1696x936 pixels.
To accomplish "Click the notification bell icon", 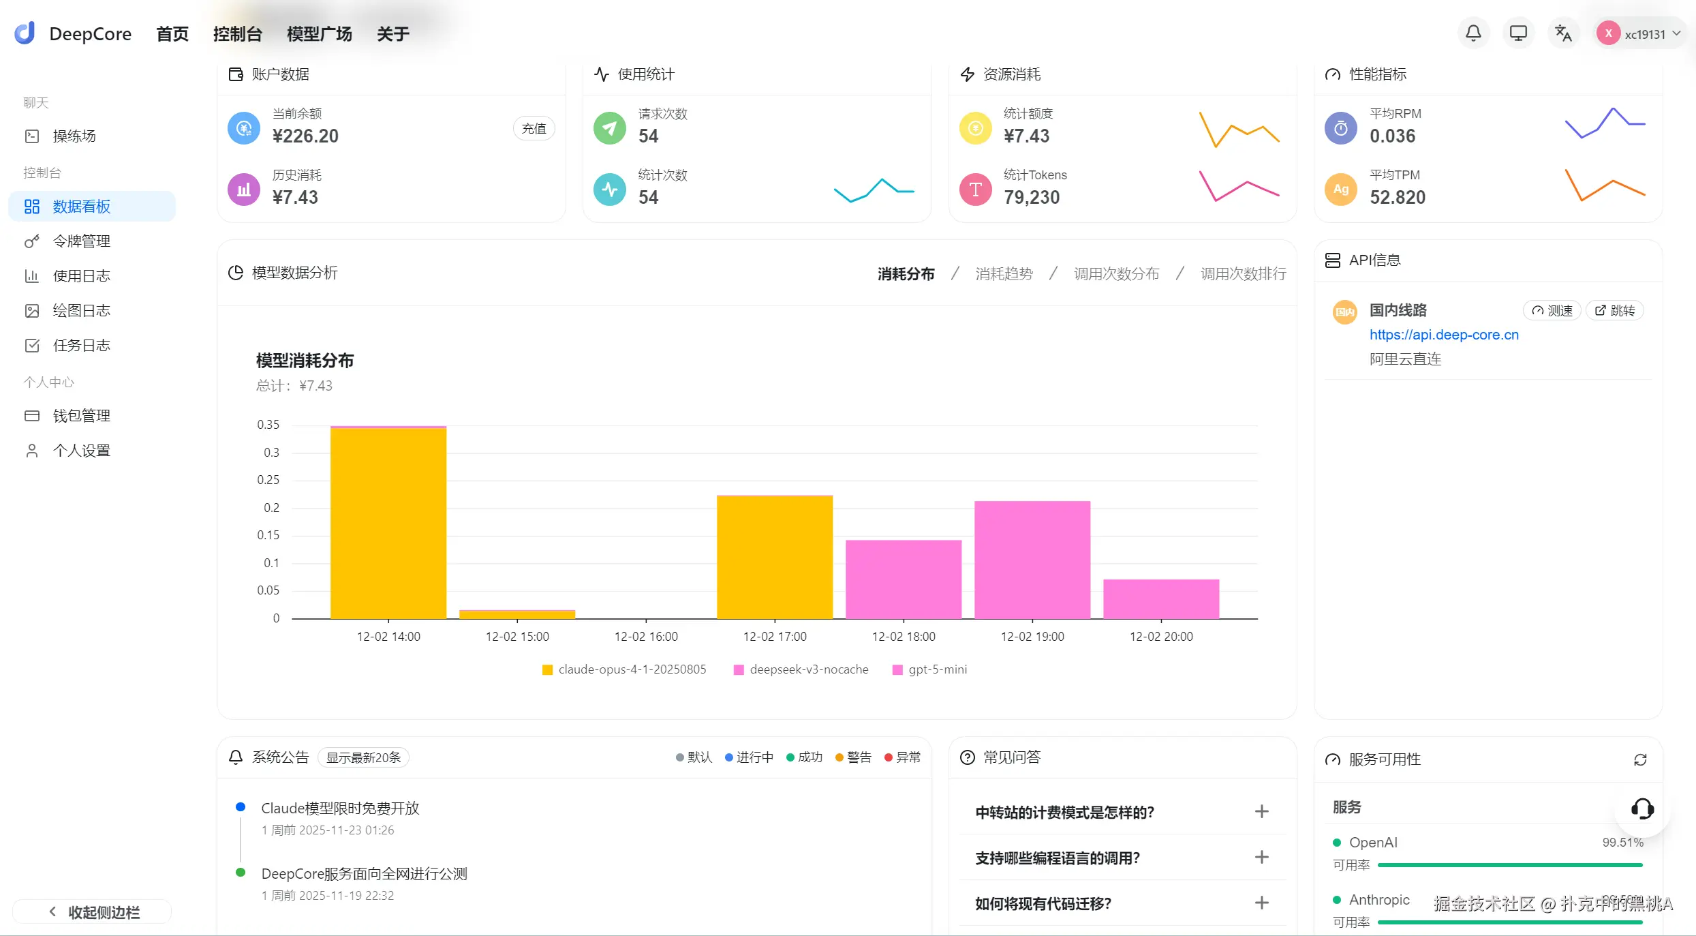I will [1473, 33].
